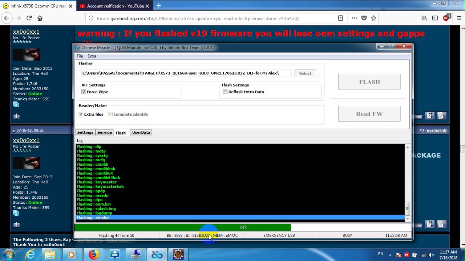Click the Select firmware folder button
465x261 pixels.
pyautogui.click(x=305, y=73)
